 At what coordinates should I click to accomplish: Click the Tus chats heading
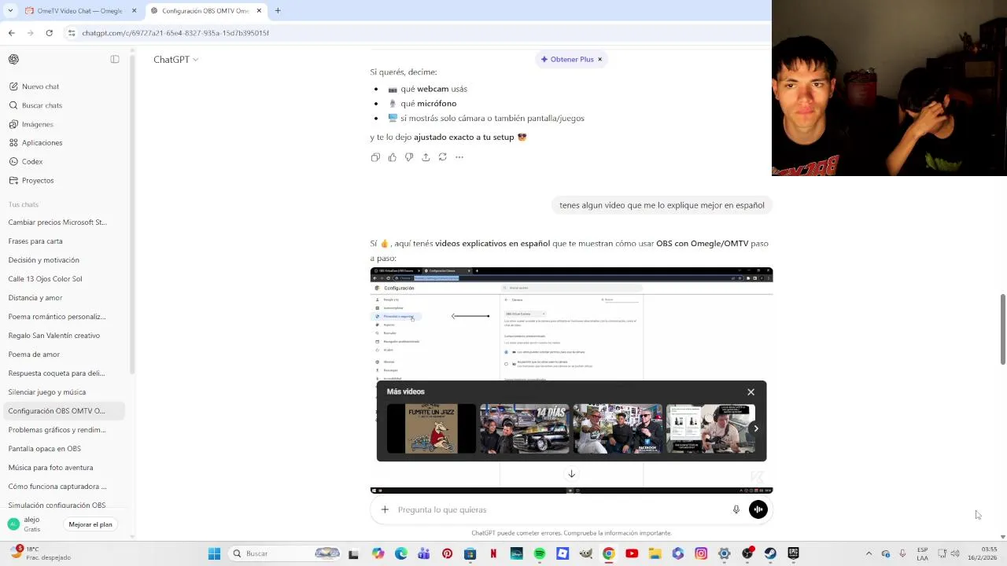pyautogui.click(x=24, y=204)
